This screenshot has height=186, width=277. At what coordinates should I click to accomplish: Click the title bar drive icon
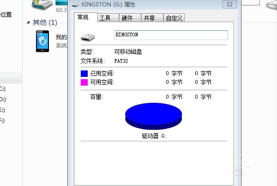pyautogui.click(x=75, y=5)
